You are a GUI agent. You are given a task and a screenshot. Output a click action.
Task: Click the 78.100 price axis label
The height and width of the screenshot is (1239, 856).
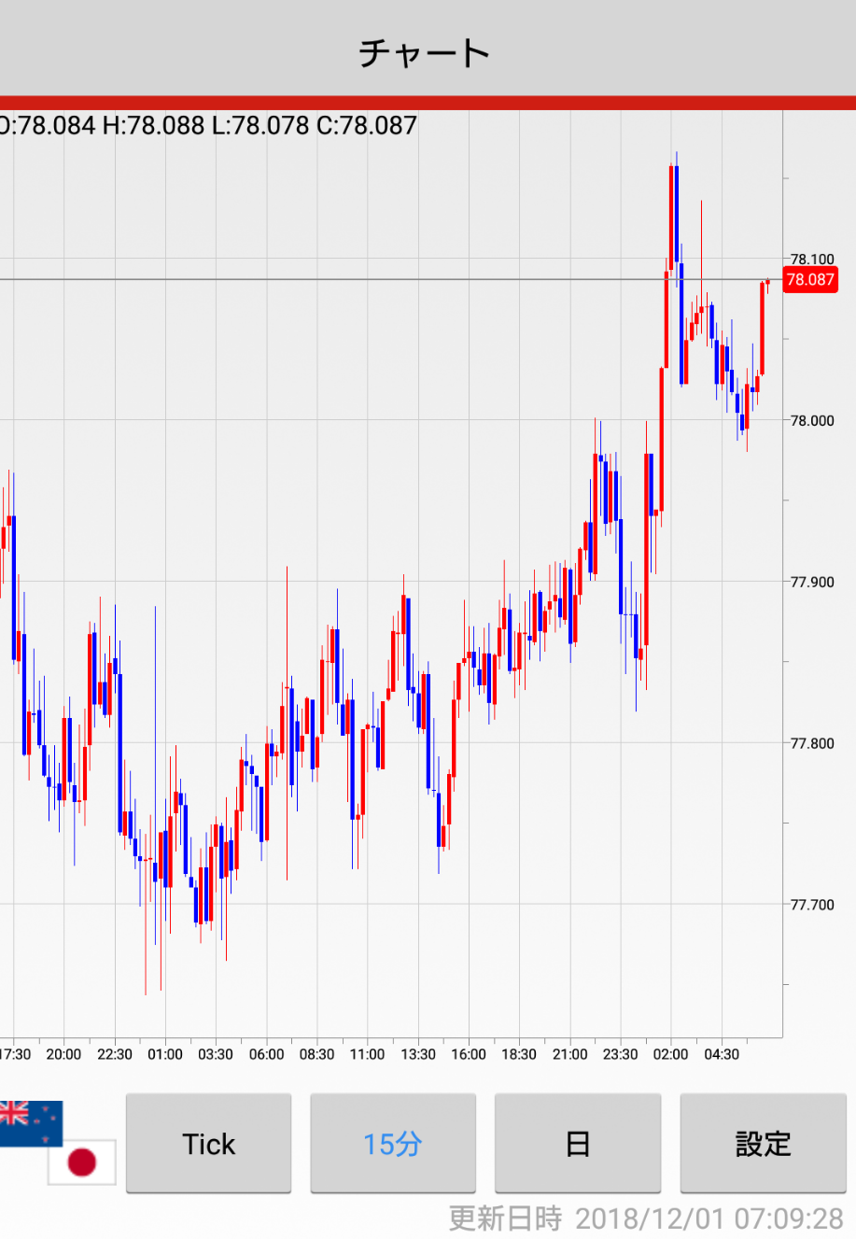pyautogui.click(x=811, y=260)
